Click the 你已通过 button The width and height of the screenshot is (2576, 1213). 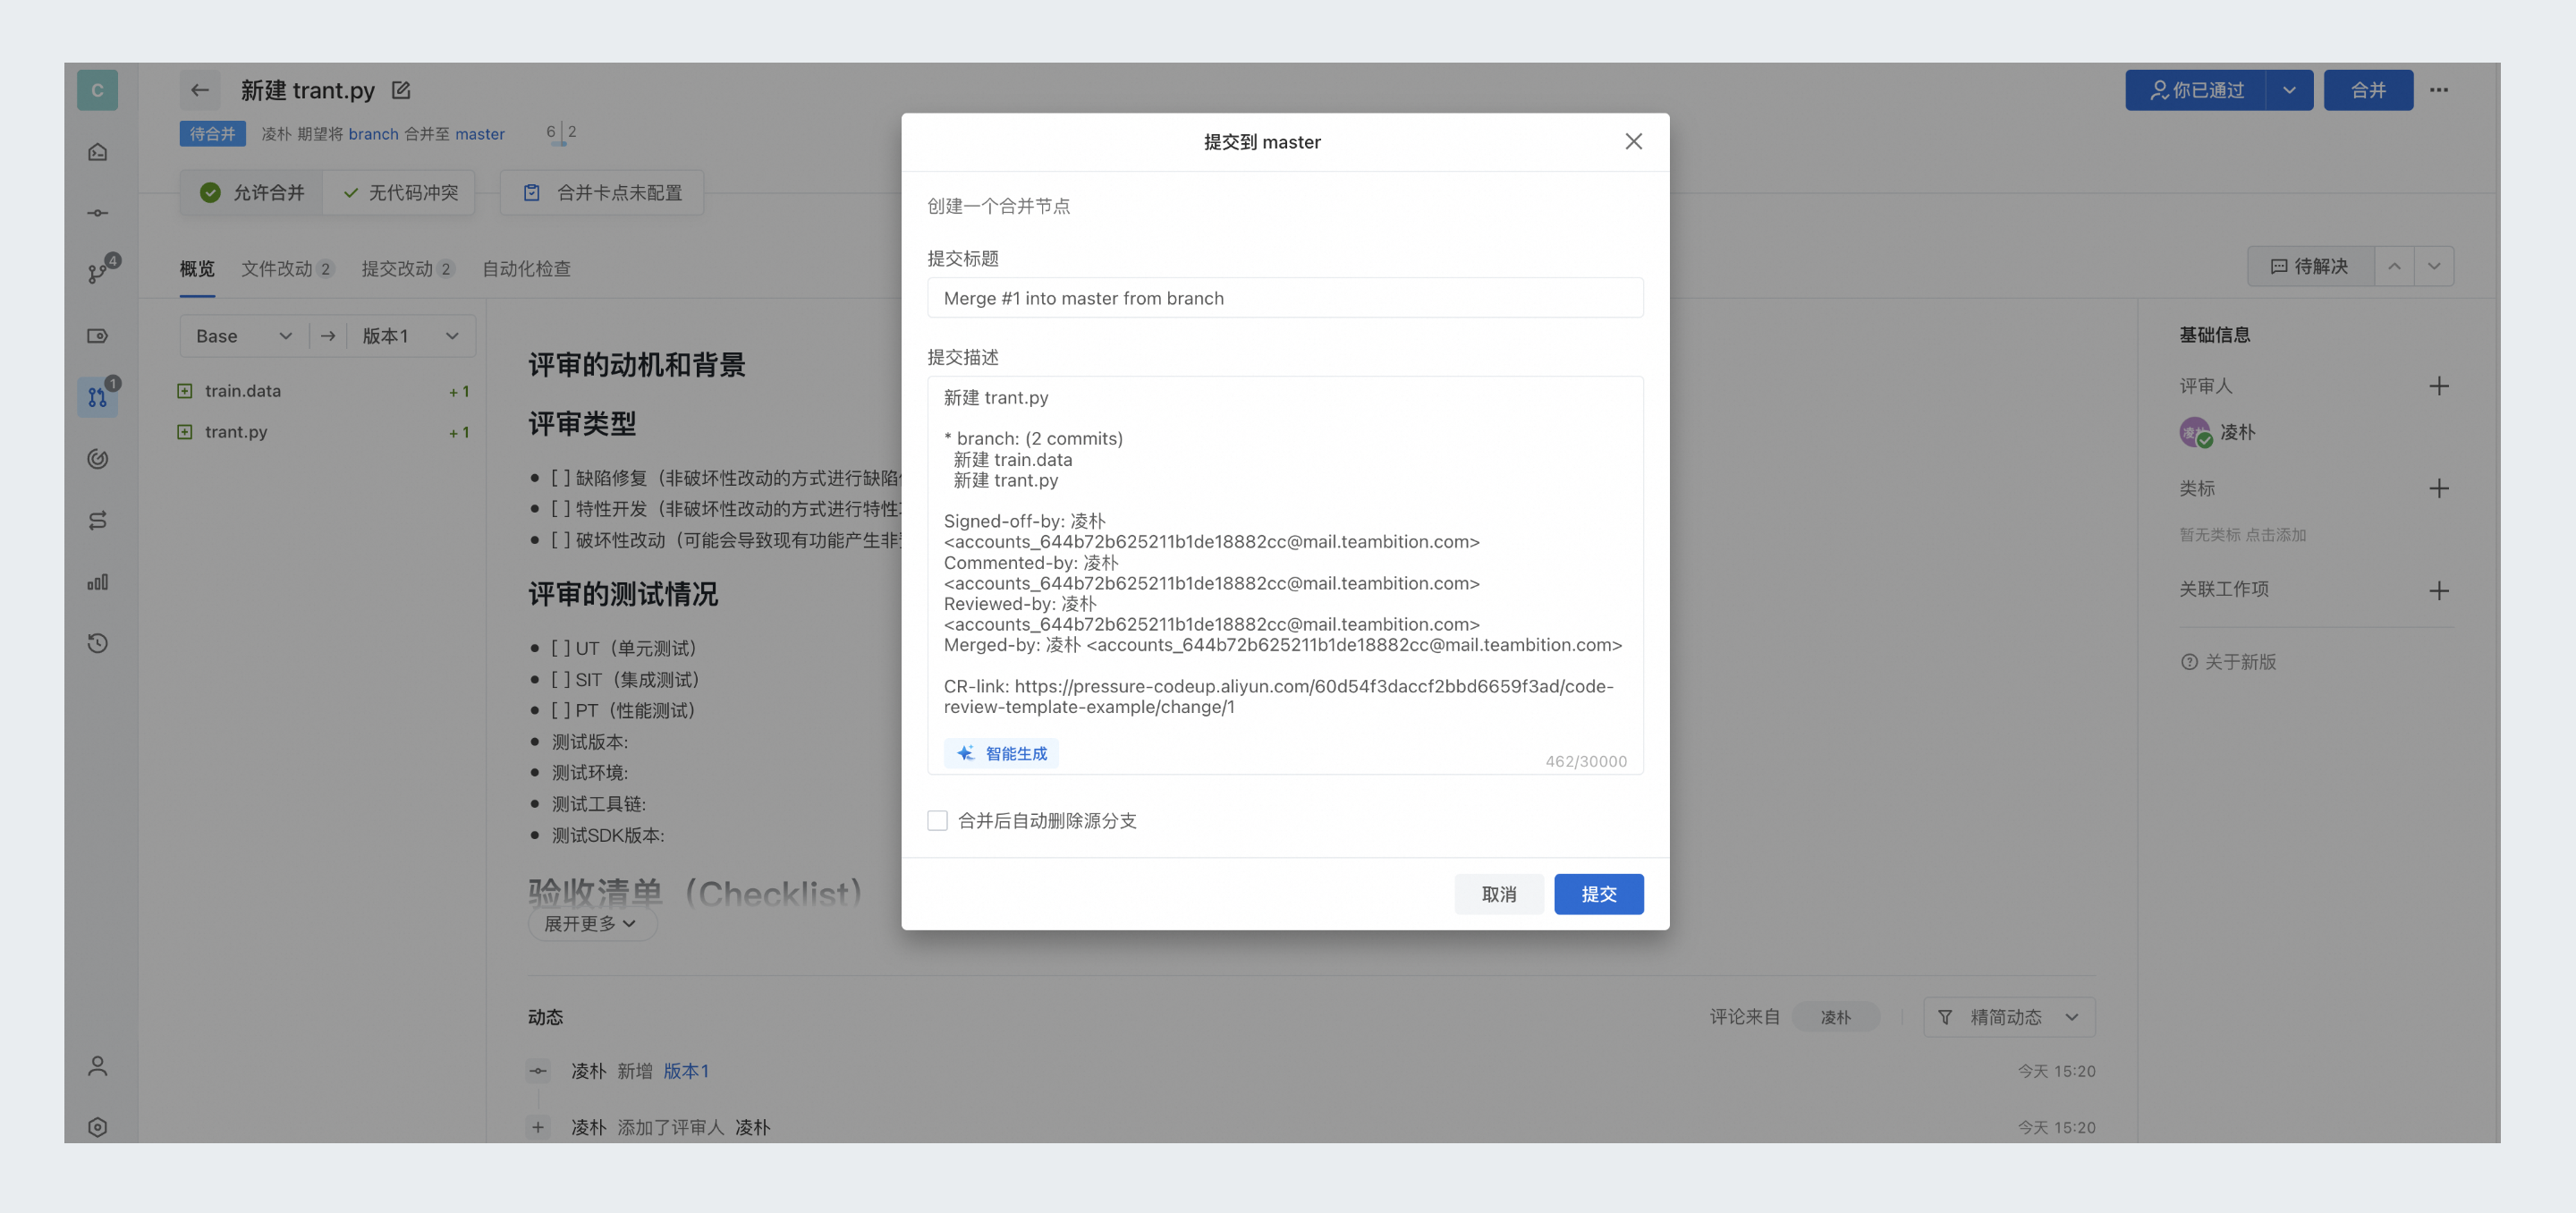2195,90
